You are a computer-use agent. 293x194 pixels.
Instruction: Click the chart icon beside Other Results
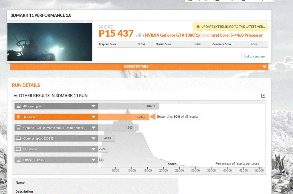[x=16, y=96]
